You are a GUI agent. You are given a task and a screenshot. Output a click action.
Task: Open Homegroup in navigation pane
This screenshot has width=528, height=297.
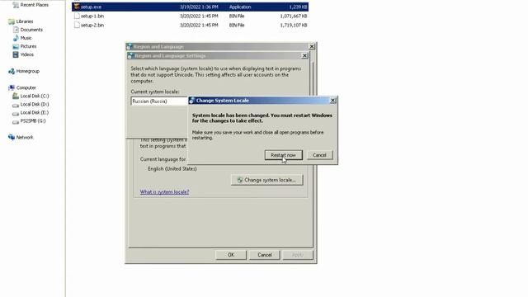pyautogui.click(x=27, y=71)
